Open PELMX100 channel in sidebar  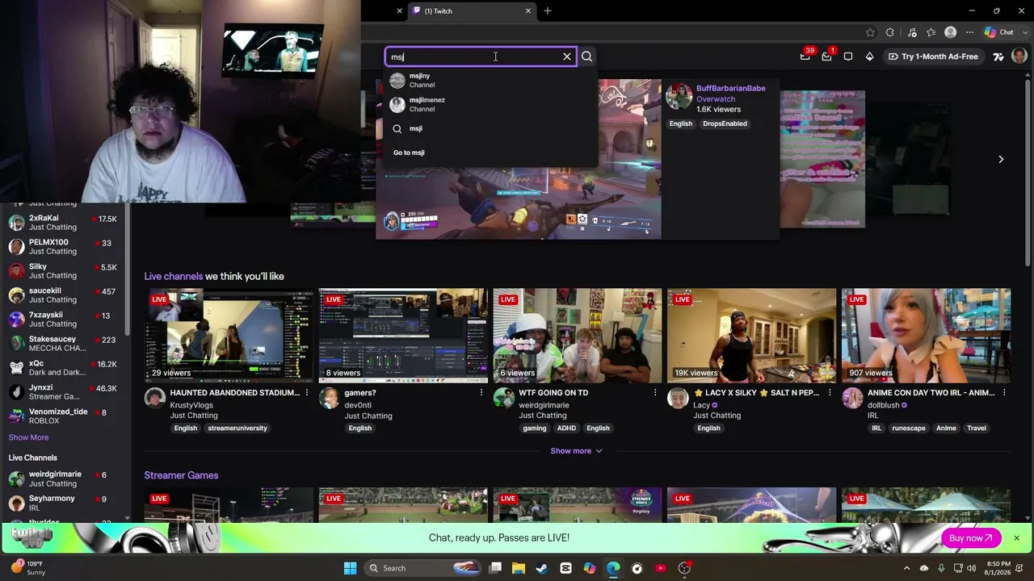coord(63,246)
